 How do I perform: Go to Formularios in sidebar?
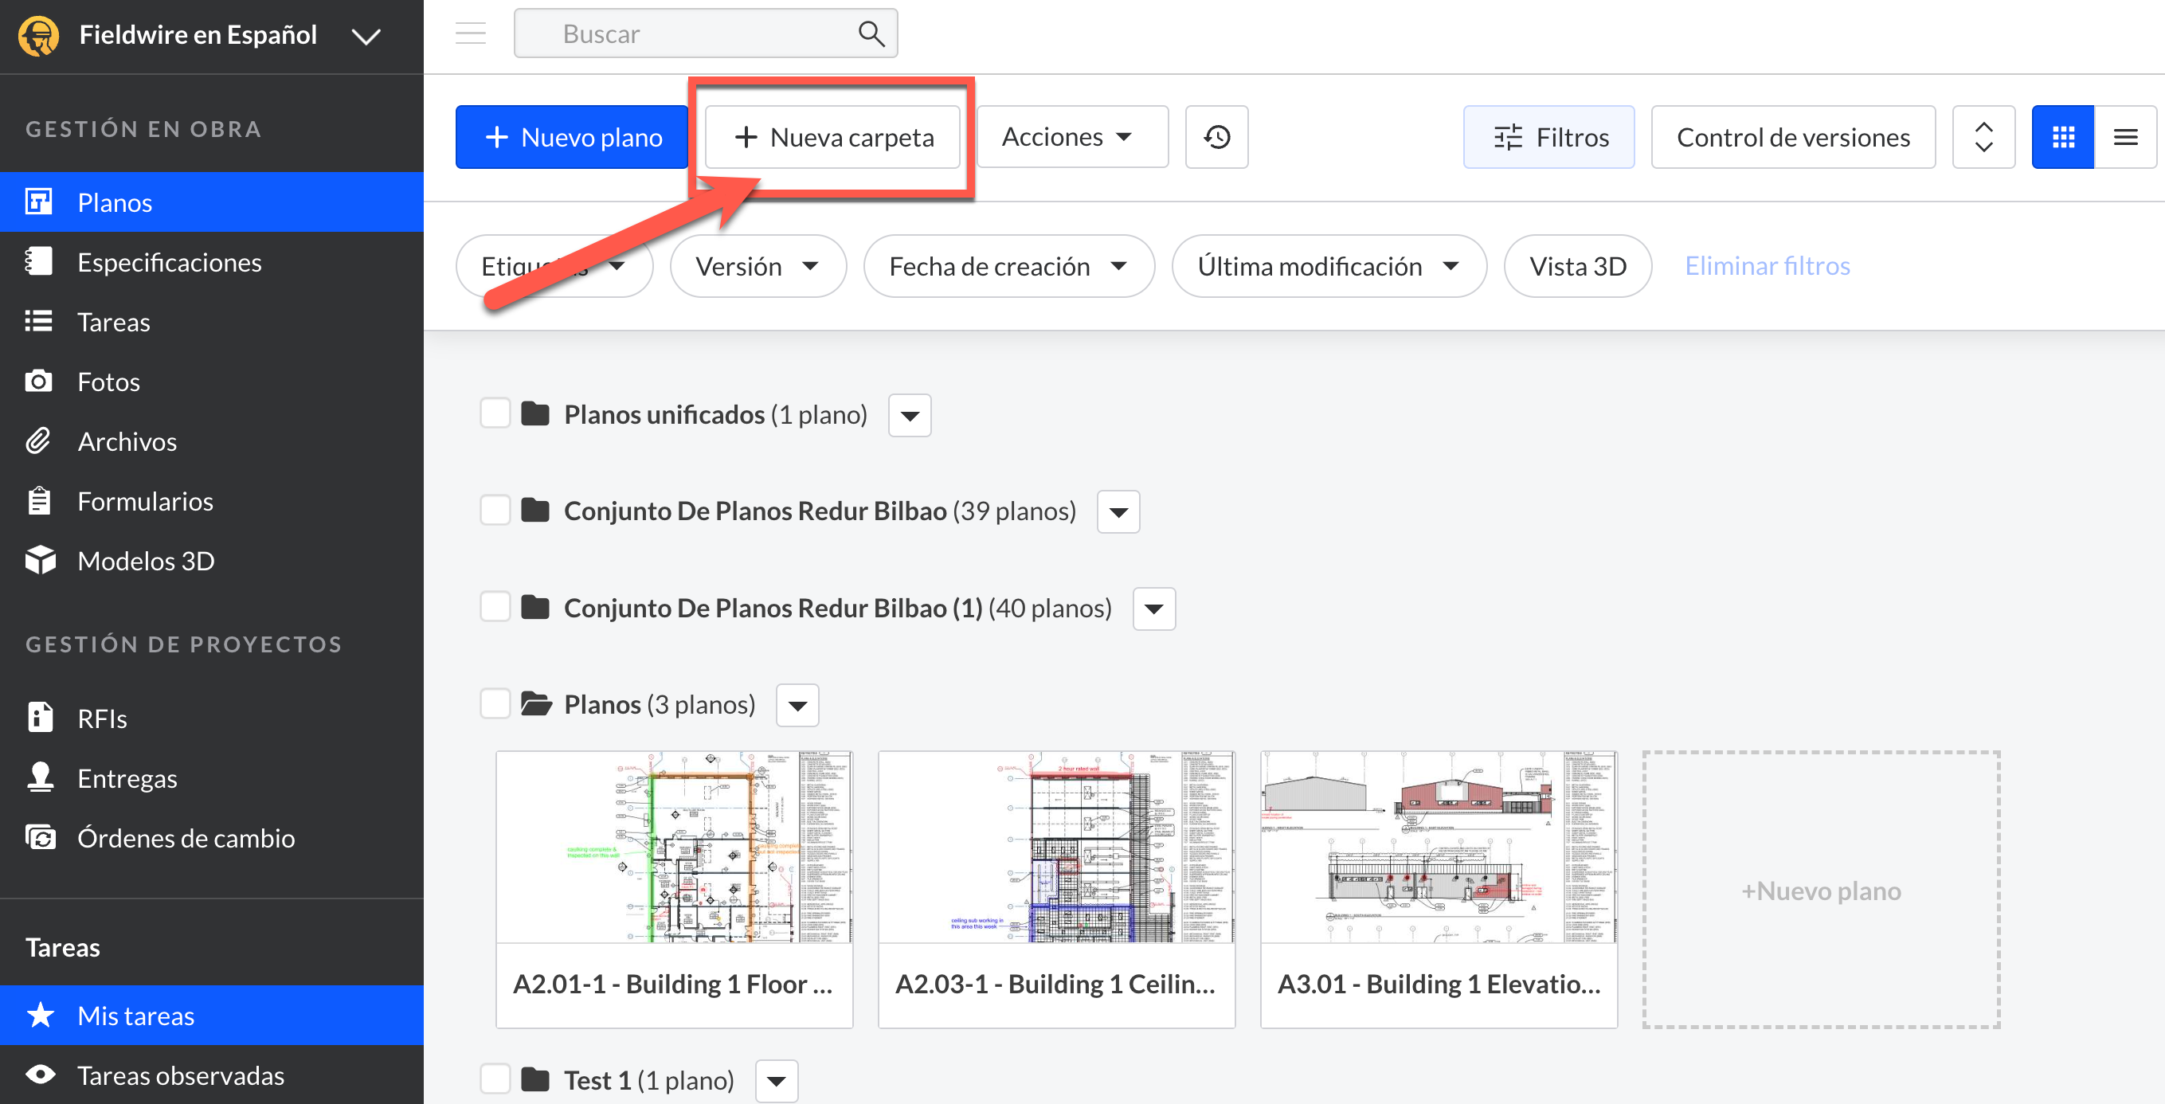tap(144, 501)
